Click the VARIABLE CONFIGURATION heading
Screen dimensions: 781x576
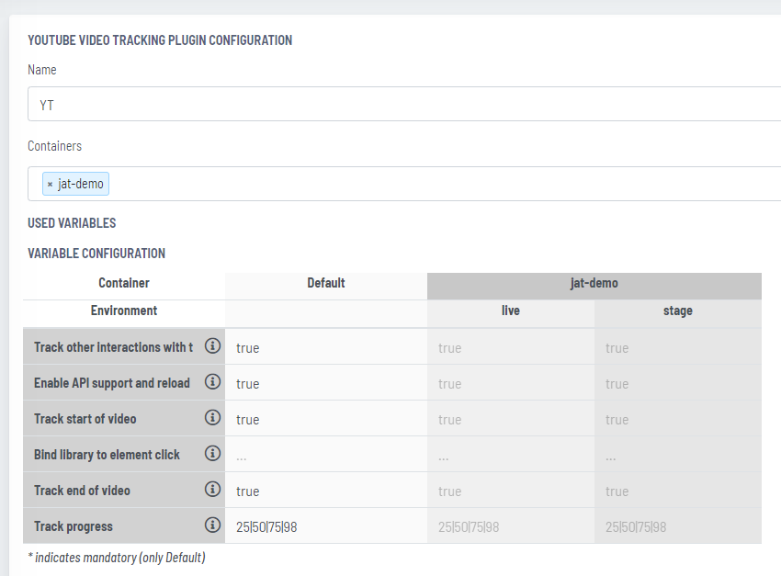point(96,254)
